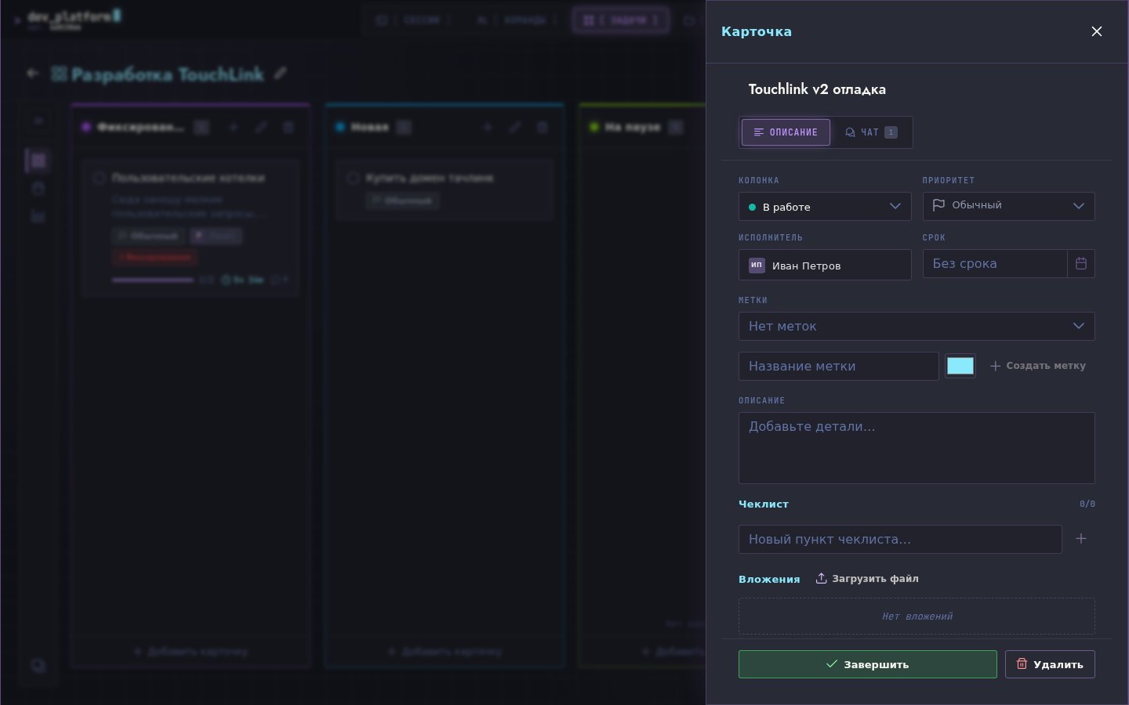The image size is (1129, 705).
Task: Switch to the Чат tab
Action: pos(871,132)
